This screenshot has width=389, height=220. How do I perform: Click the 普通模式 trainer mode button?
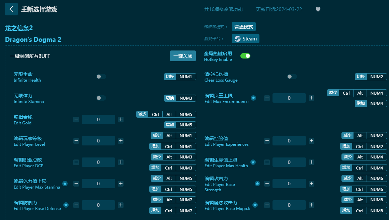point(244,27)
